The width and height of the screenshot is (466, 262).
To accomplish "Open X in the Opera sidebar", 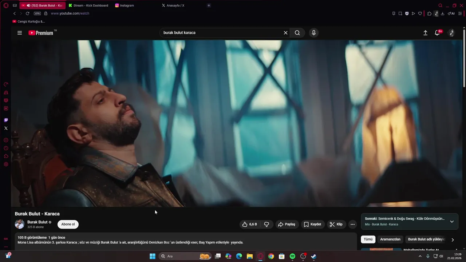I will click(6, 128).
